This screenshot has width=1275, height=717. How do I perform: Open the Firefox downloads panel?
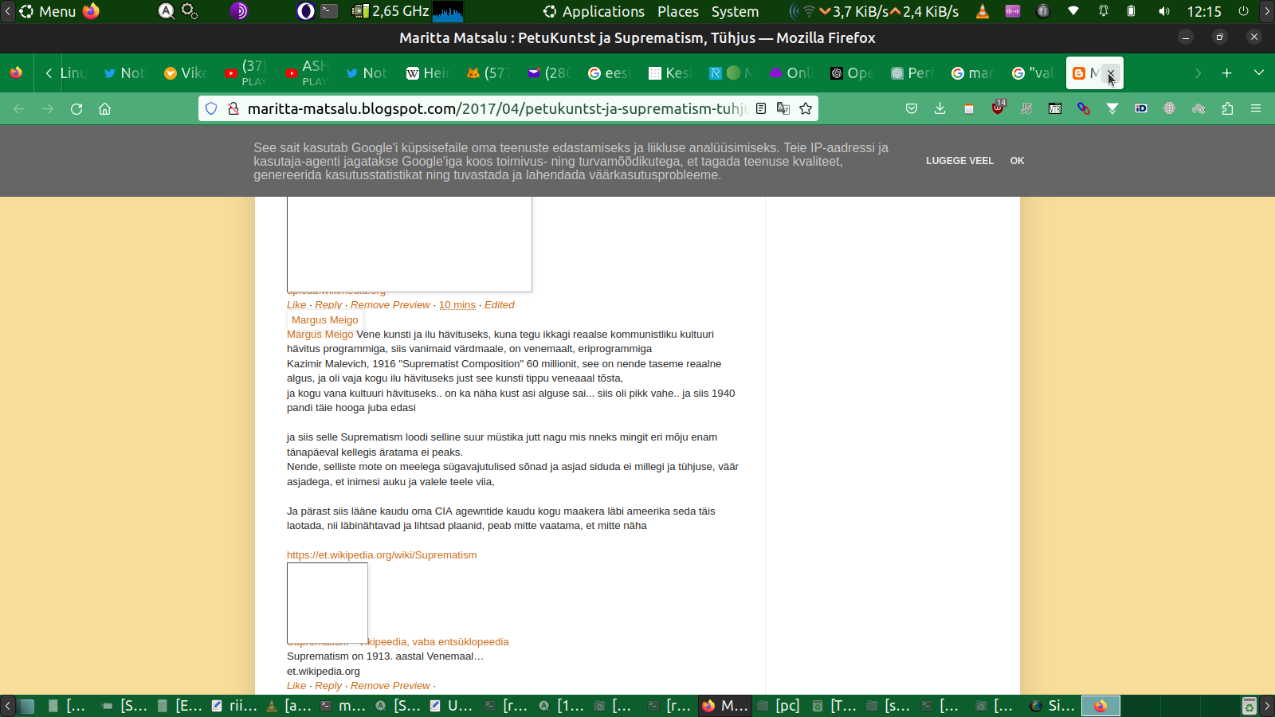pos(940,108)
